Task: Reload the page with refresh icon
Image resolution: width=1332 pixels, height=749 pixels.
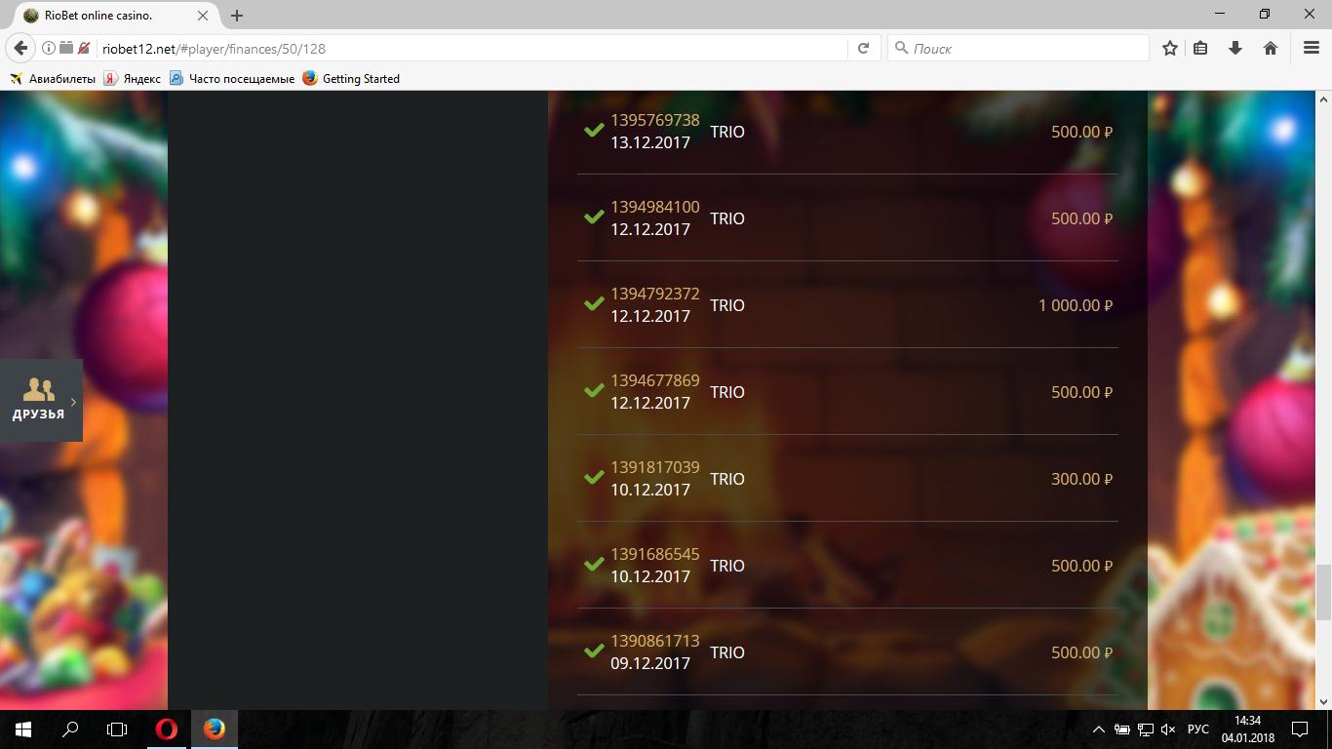Action: [863, 48]
